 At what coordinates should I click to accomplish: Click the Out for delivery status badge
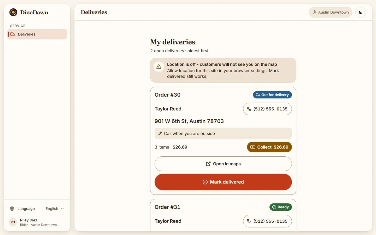point(272,95)
